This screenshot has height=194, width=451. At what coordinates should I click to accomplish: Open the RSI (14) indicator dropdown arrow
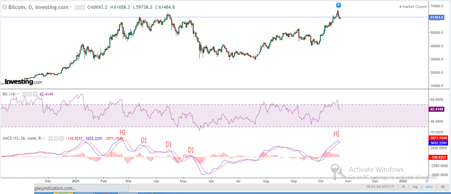18,94
